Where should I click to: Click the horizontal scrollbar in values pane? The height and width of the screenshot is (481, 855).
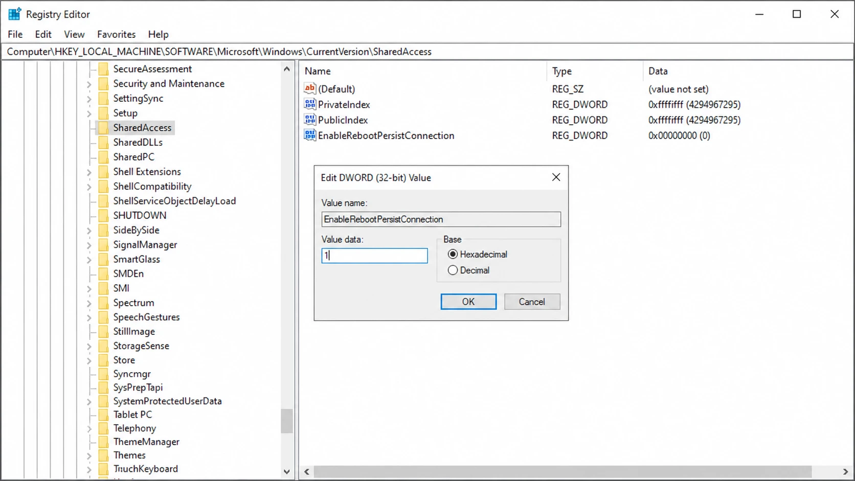coord(562,471)
